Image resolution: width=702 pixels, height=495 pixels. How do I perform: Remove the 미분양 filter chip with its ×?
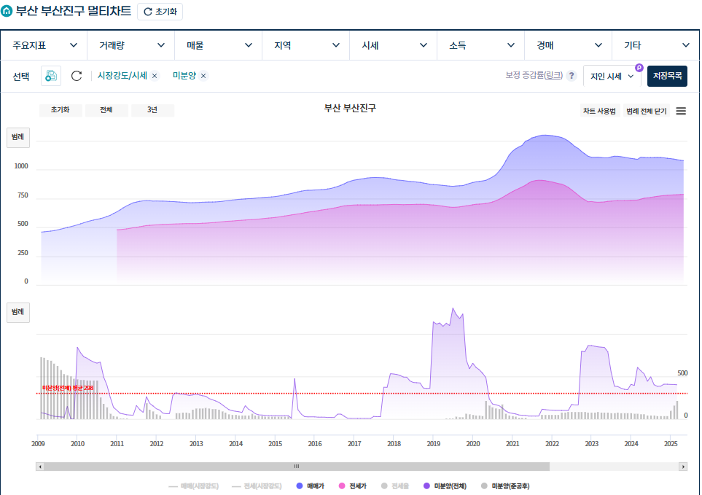pos(203,76)
